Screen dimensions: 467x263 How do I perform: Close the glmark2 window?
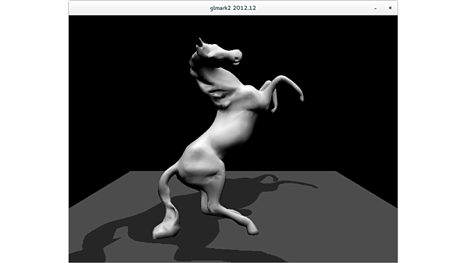point(390,7)
